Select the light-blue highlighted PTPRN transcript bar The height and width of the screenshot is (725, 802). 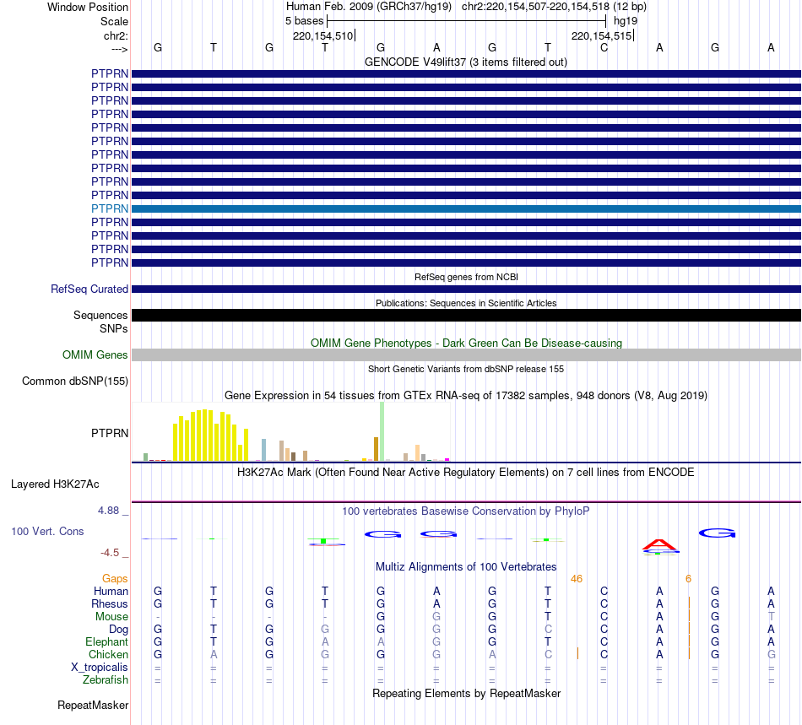(x=466, y=208)
